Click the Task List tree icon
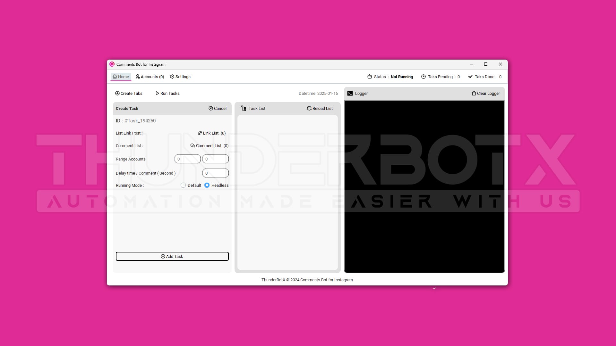616x346 pixels. [244, 108]
